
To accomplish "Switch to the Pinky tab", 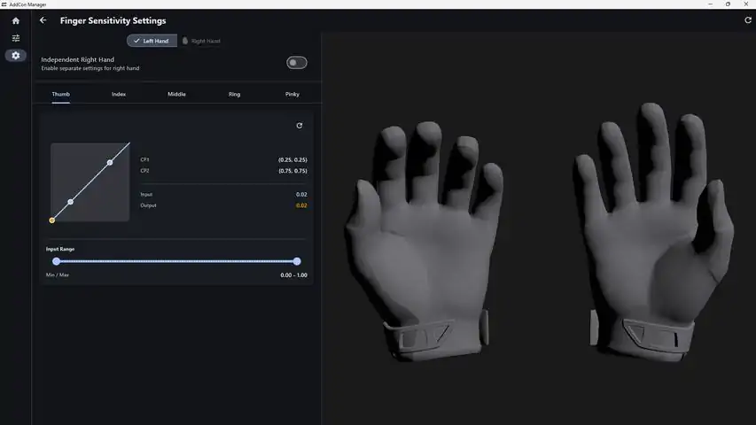I will [292, 94].
